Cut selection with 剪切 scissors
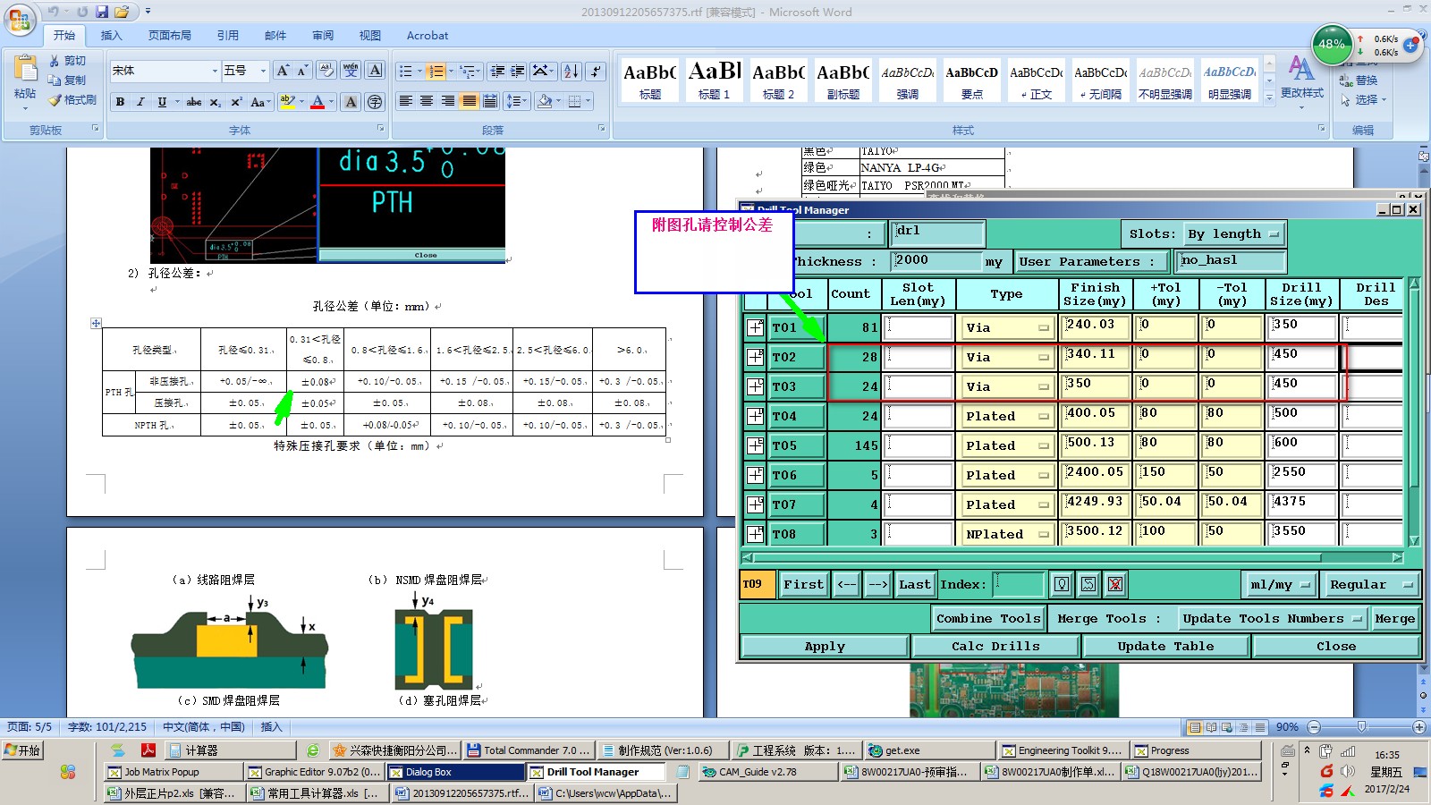1431x805 pixels. point(68,60)
